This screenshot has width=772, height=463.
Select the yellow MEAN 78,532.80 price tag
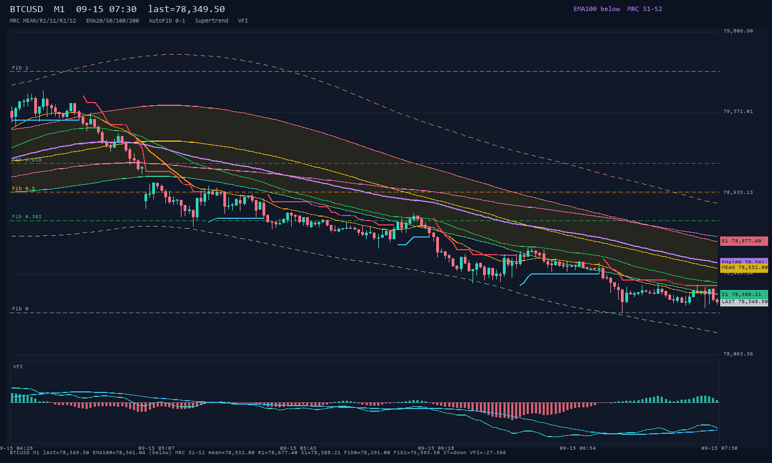point(744,268)
